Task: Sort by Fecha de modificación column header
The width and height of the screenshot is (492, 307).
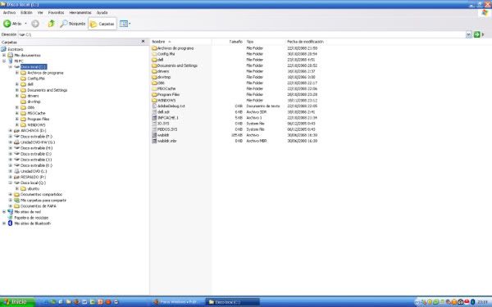Action: [x=305, y=42]
